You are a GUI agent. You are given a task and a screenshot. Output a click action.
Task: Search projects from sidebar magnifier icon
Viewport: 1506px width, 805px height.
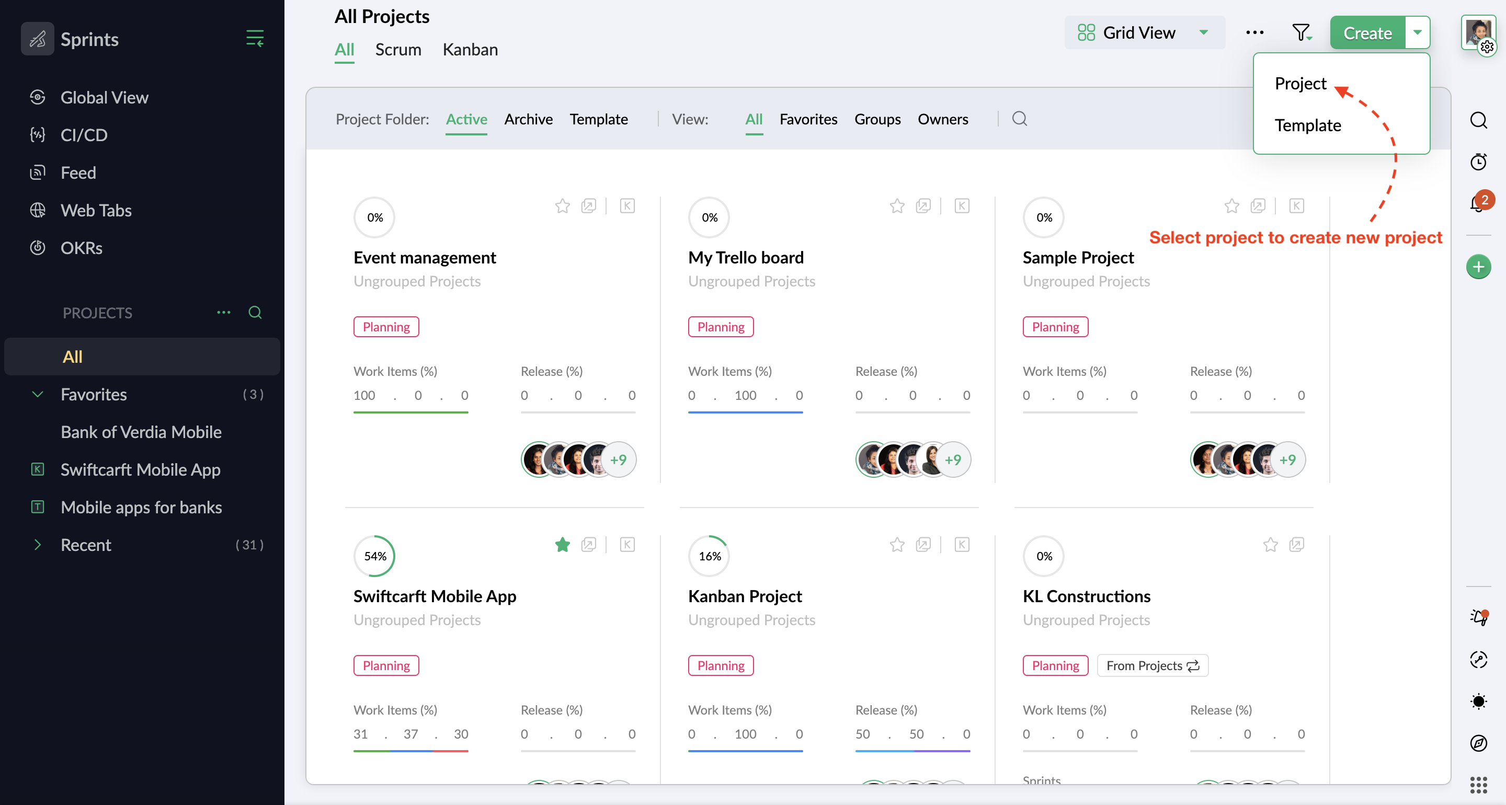point(255,312)
